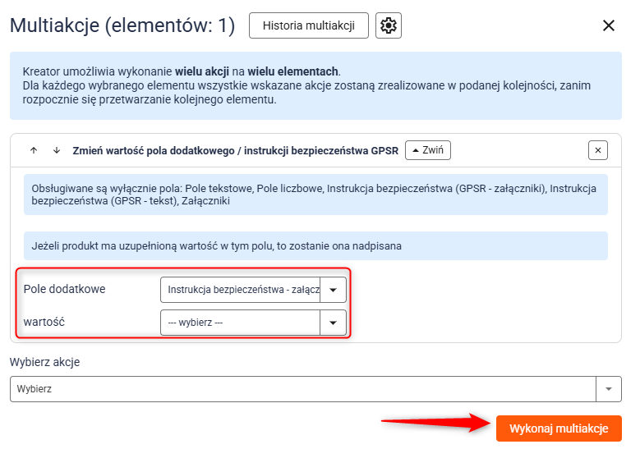
Task: Click the 'wartość' label
Action: pyautogui.click(x=47, y=322)
